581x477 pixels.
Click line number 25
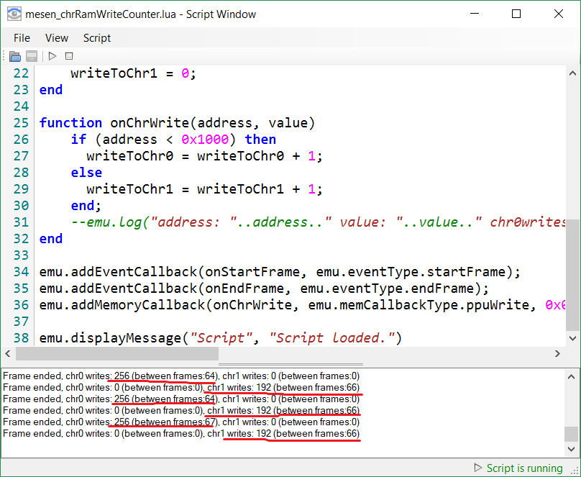click(x=21, y=123)
